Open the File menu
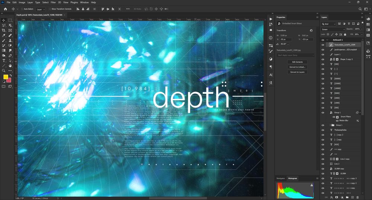372x200 pixels. 9,2
